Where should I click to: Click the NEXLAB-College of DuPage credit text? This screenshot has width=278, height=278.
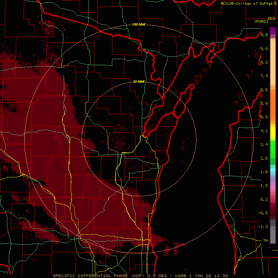point(246,3)
